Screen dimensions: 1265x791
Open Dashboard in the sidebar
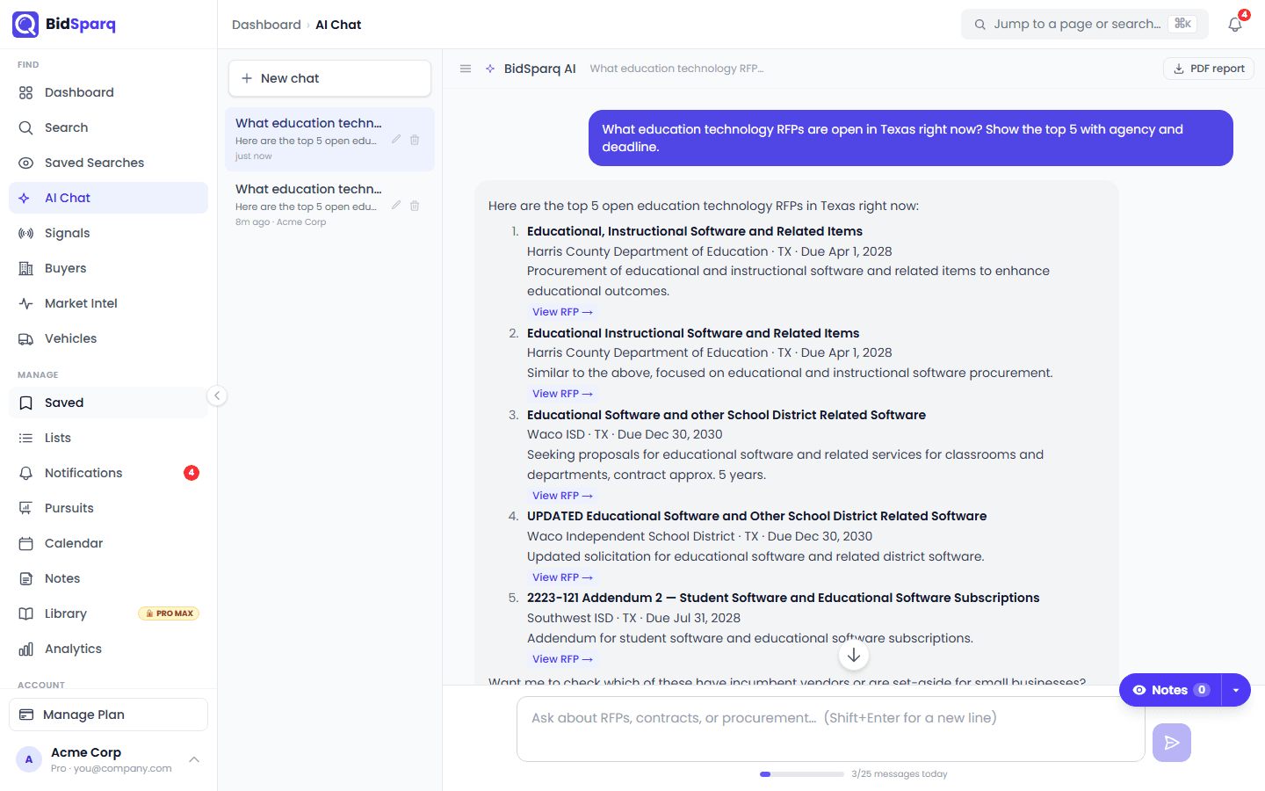[x=108, y=92]
